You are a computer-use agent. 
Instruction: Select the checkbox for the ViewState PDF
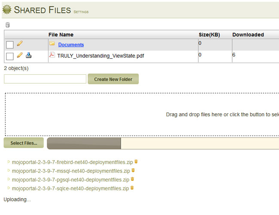10,56
